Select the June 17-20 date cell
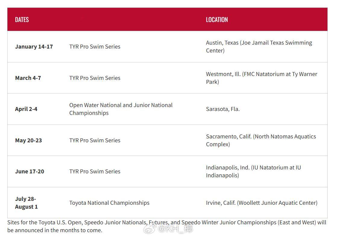This screenshot has width=337, height=237. coord(30,171)
